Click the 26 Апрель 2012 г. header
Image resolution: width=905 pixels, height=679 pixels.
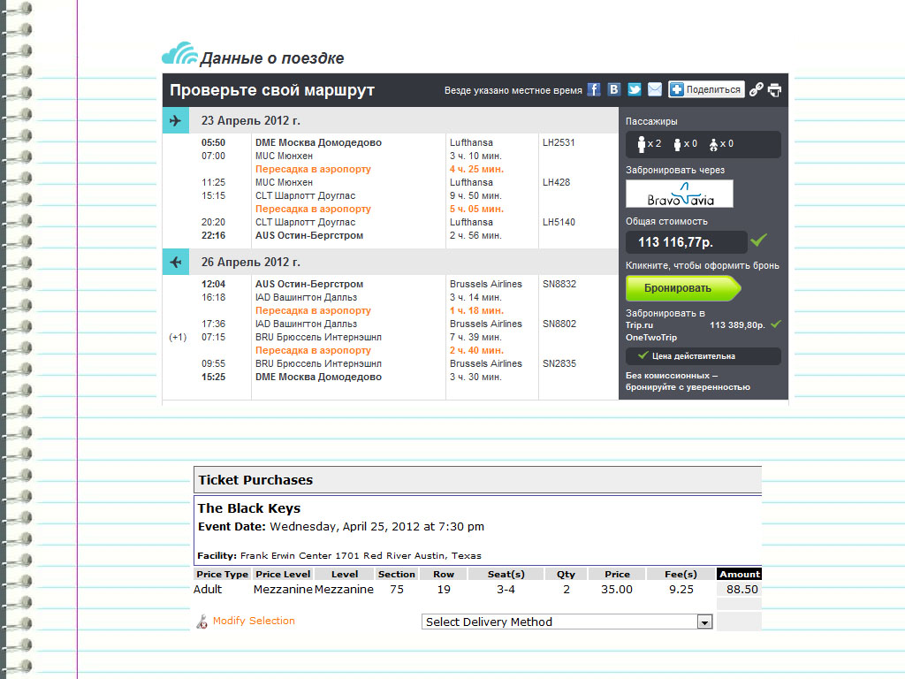pyautogui.click(x=250, y=262)
